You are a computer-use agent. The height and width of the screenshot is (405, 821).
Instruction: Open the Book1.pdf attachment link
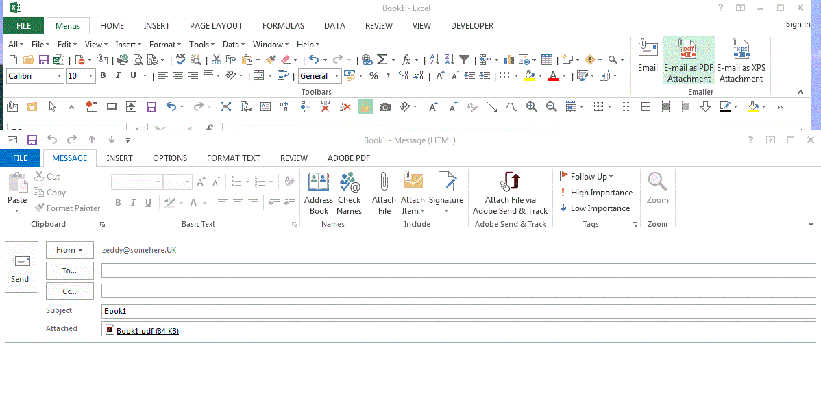146,330
